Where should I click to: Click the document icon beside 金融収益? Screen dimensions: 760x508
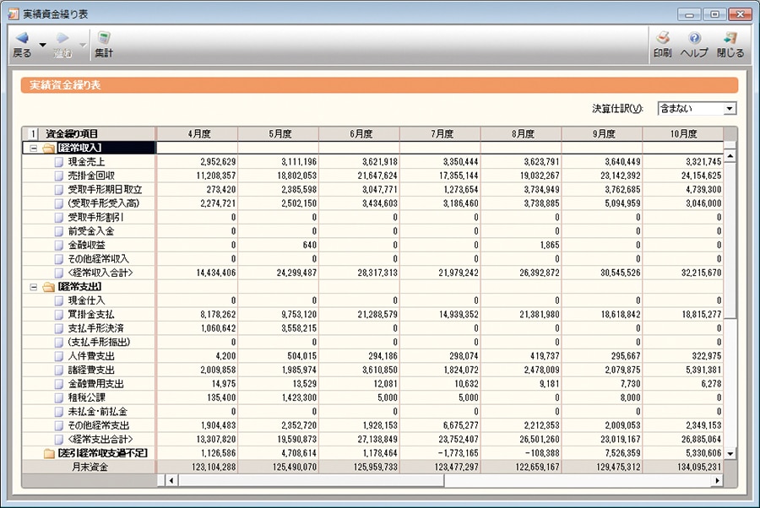click(x=59, y=245)
